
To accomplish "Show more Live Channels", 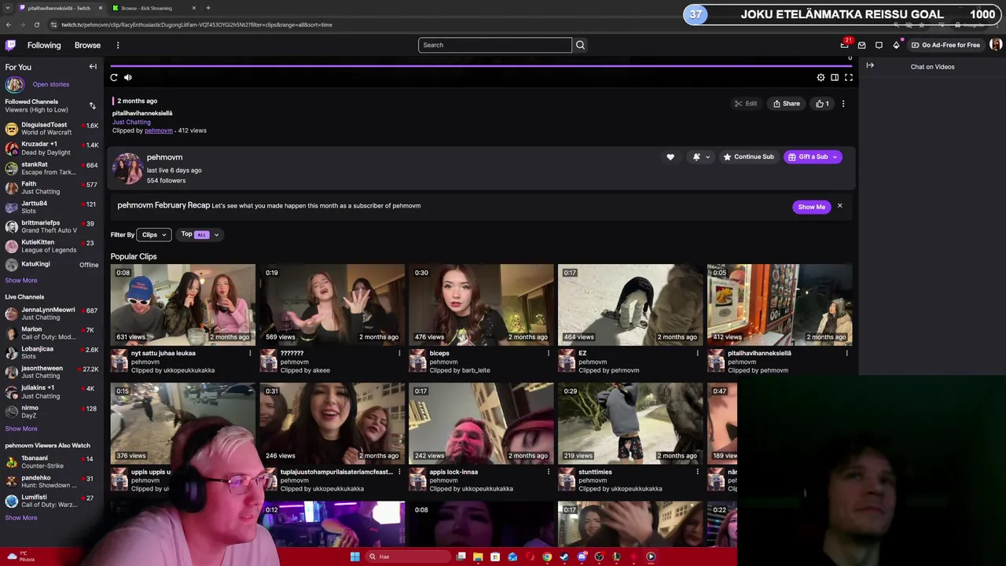I will click(x=21, y=428).
